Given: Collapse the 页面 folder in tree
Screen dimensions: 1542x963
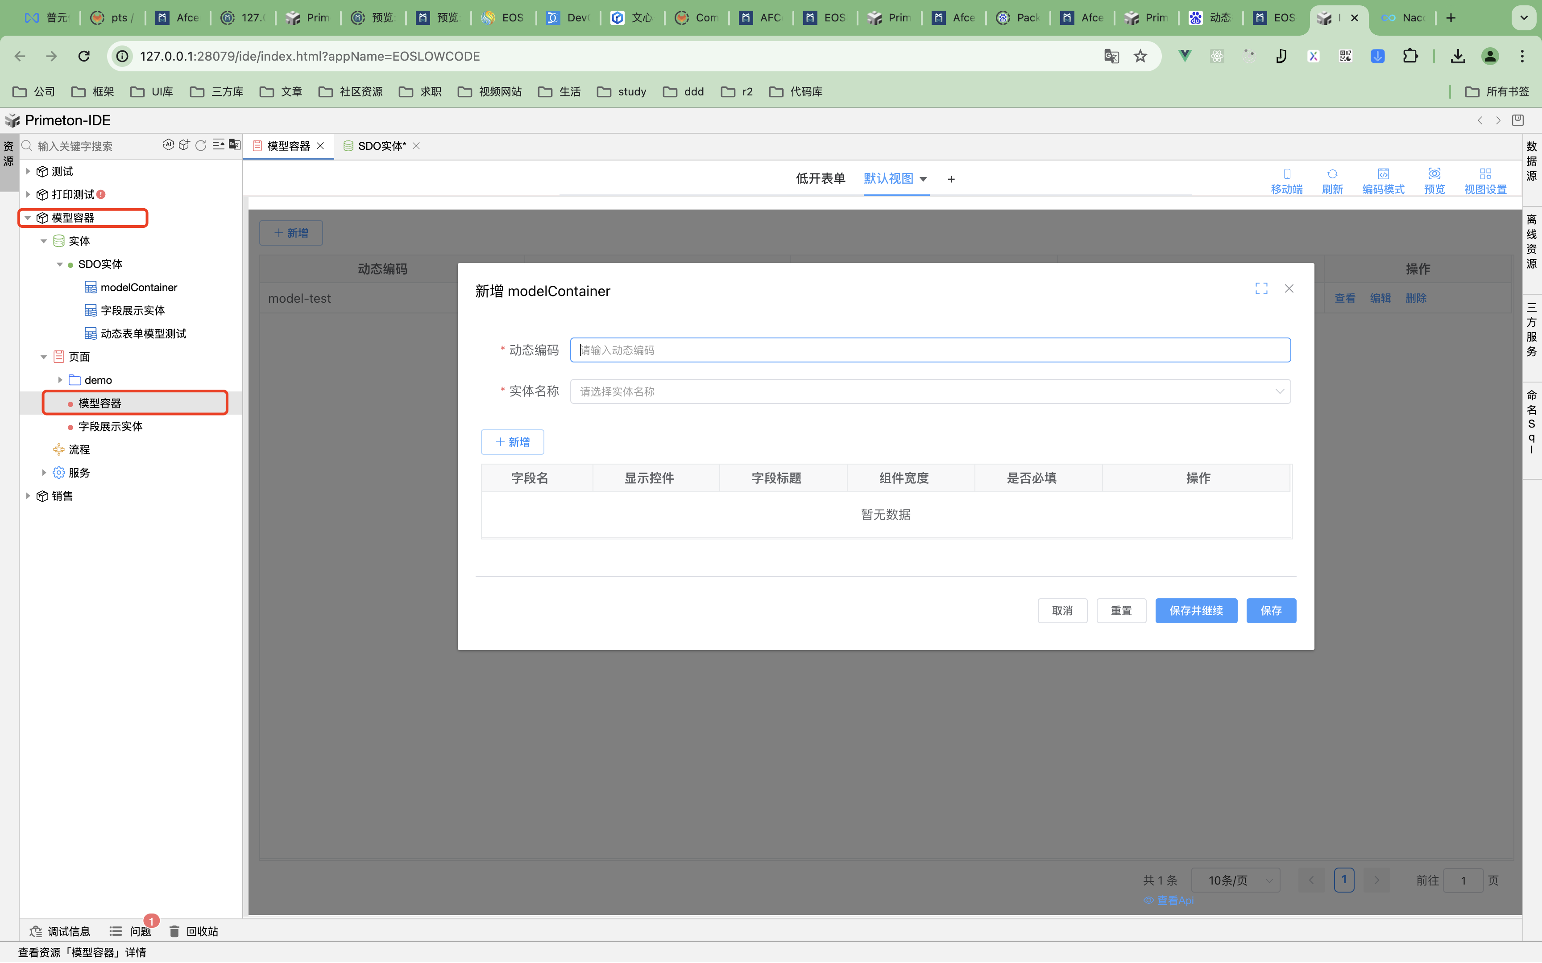Looking at the screenshot, I should pyautogui.click(x=44, y=357).
